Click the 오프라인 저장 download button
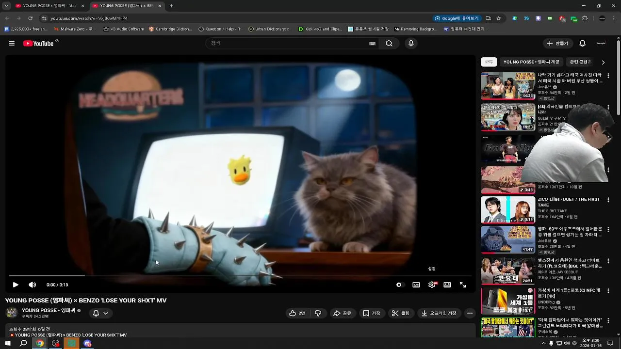Image resolution: width=621 pixels, height=349 pixels. 439,313
